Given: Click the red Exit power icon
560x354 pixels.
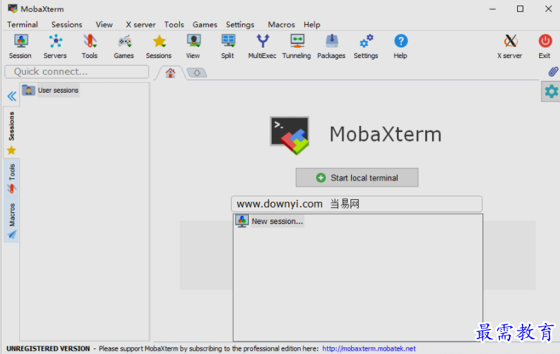Looking at the screenshot, I should tap(545, 46).
